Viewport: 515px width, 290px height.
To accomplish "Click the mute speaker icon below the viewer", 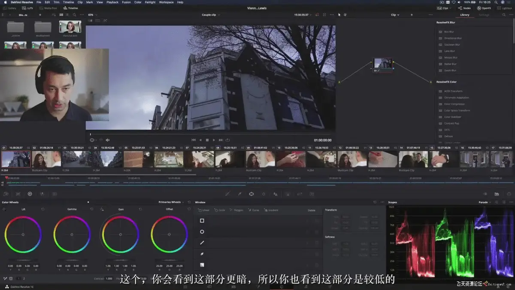I will (108, 140).
